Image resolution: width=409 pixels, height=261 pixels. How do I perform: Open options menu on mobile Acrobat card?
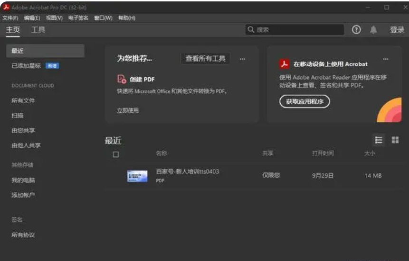[x=386, y=59]
